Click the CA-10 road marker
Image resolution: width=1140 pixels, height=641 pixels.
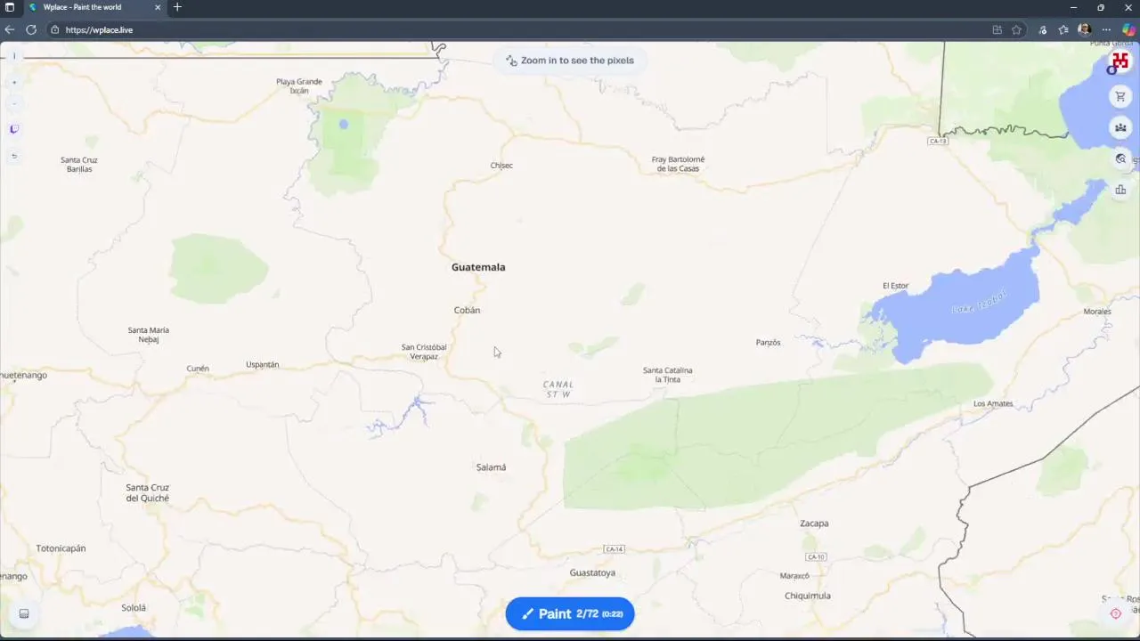click(x=816, y=557)
